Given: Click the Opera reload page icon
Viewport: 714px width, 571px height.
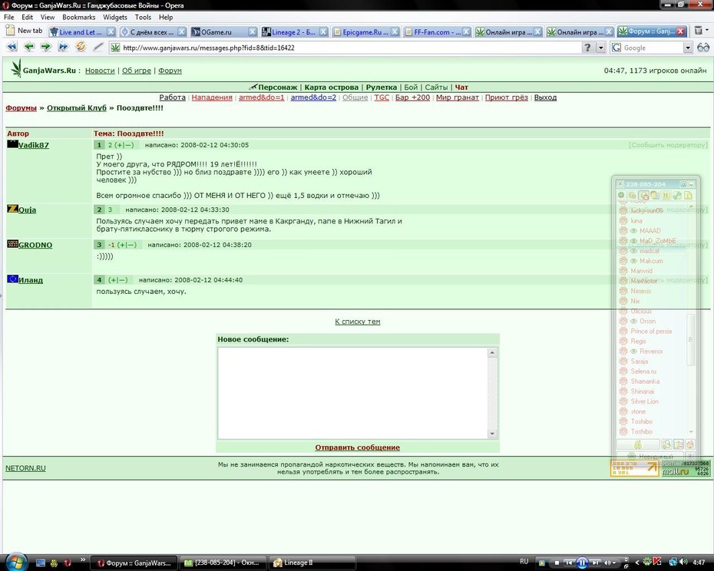Looking at the screenshot, I should click(81, 47).
